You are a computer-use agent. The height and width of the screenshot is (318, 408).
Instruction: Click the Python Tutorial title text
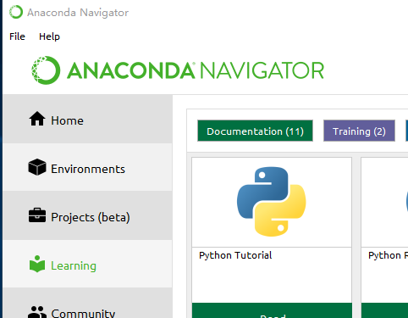[235, 255]
